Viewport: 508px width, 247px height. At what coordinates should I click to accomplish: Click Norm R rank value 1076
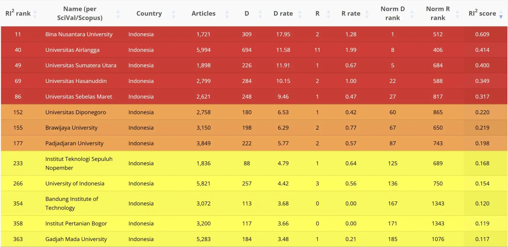pyautogui.click(x=438, y=239)
